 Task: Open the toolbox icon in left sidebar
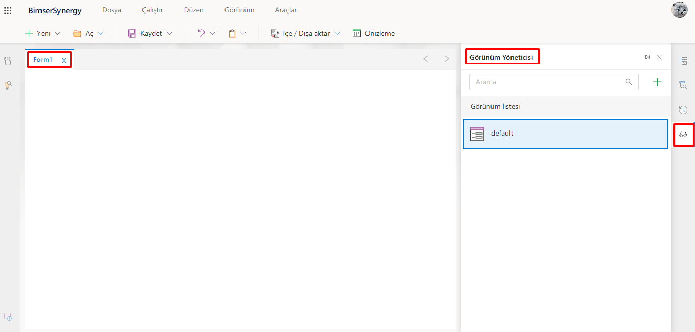7,61
